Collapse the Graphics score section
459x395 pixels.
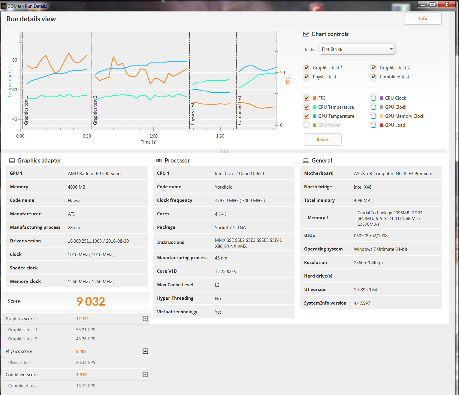[145, 319]
